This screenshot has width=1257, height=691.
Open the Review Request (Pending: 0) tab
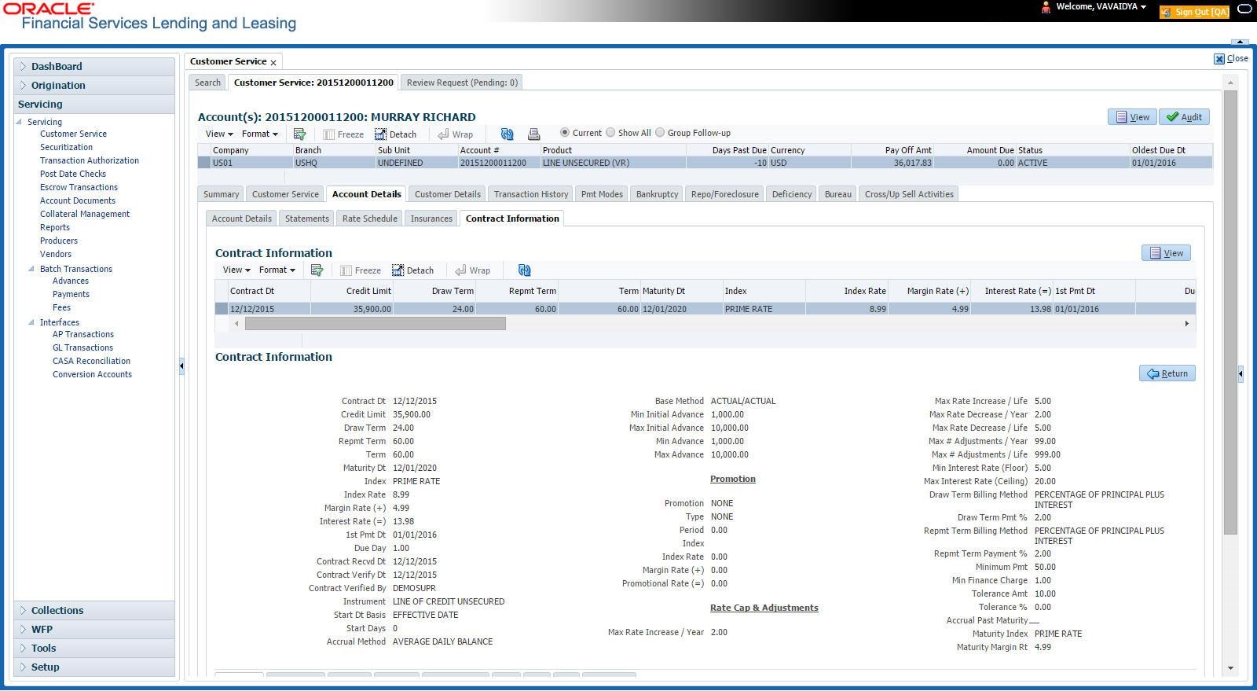coord(462,83)
